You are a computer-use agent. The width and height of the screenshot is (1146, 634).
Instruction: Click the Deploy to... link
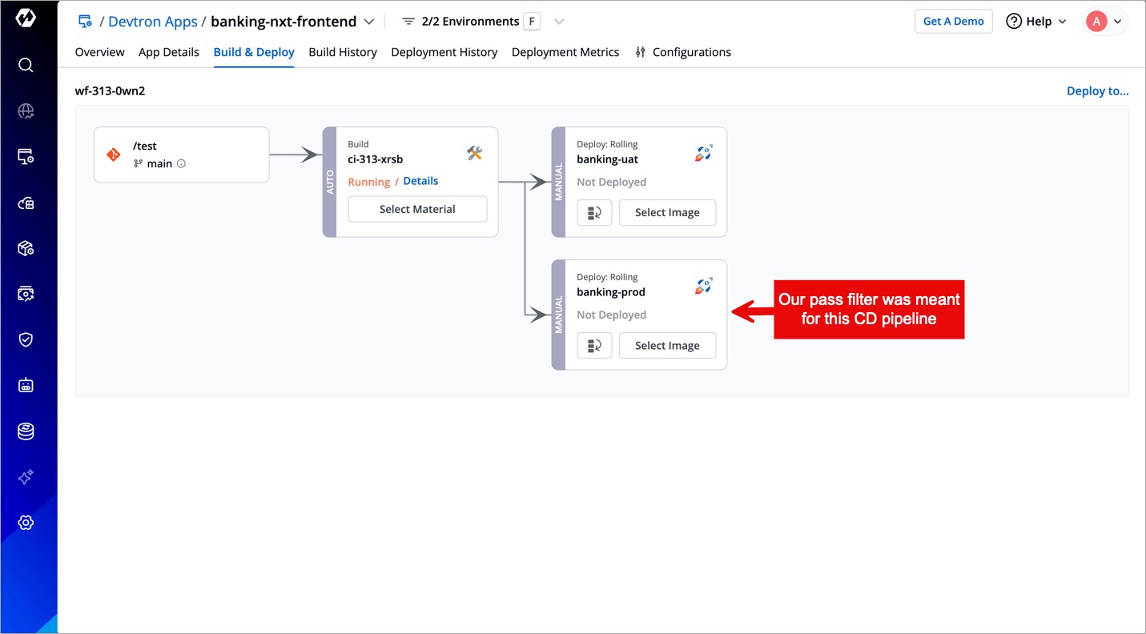coord(1097,91)
